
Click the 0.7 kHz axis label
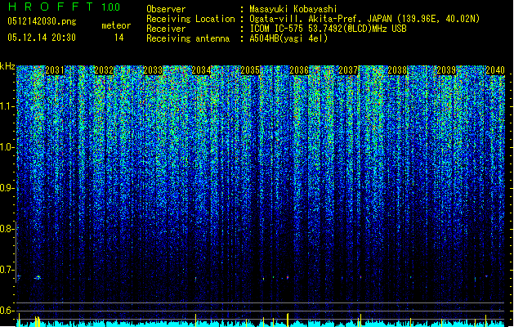pyautogui.click(x=7, y=270)
